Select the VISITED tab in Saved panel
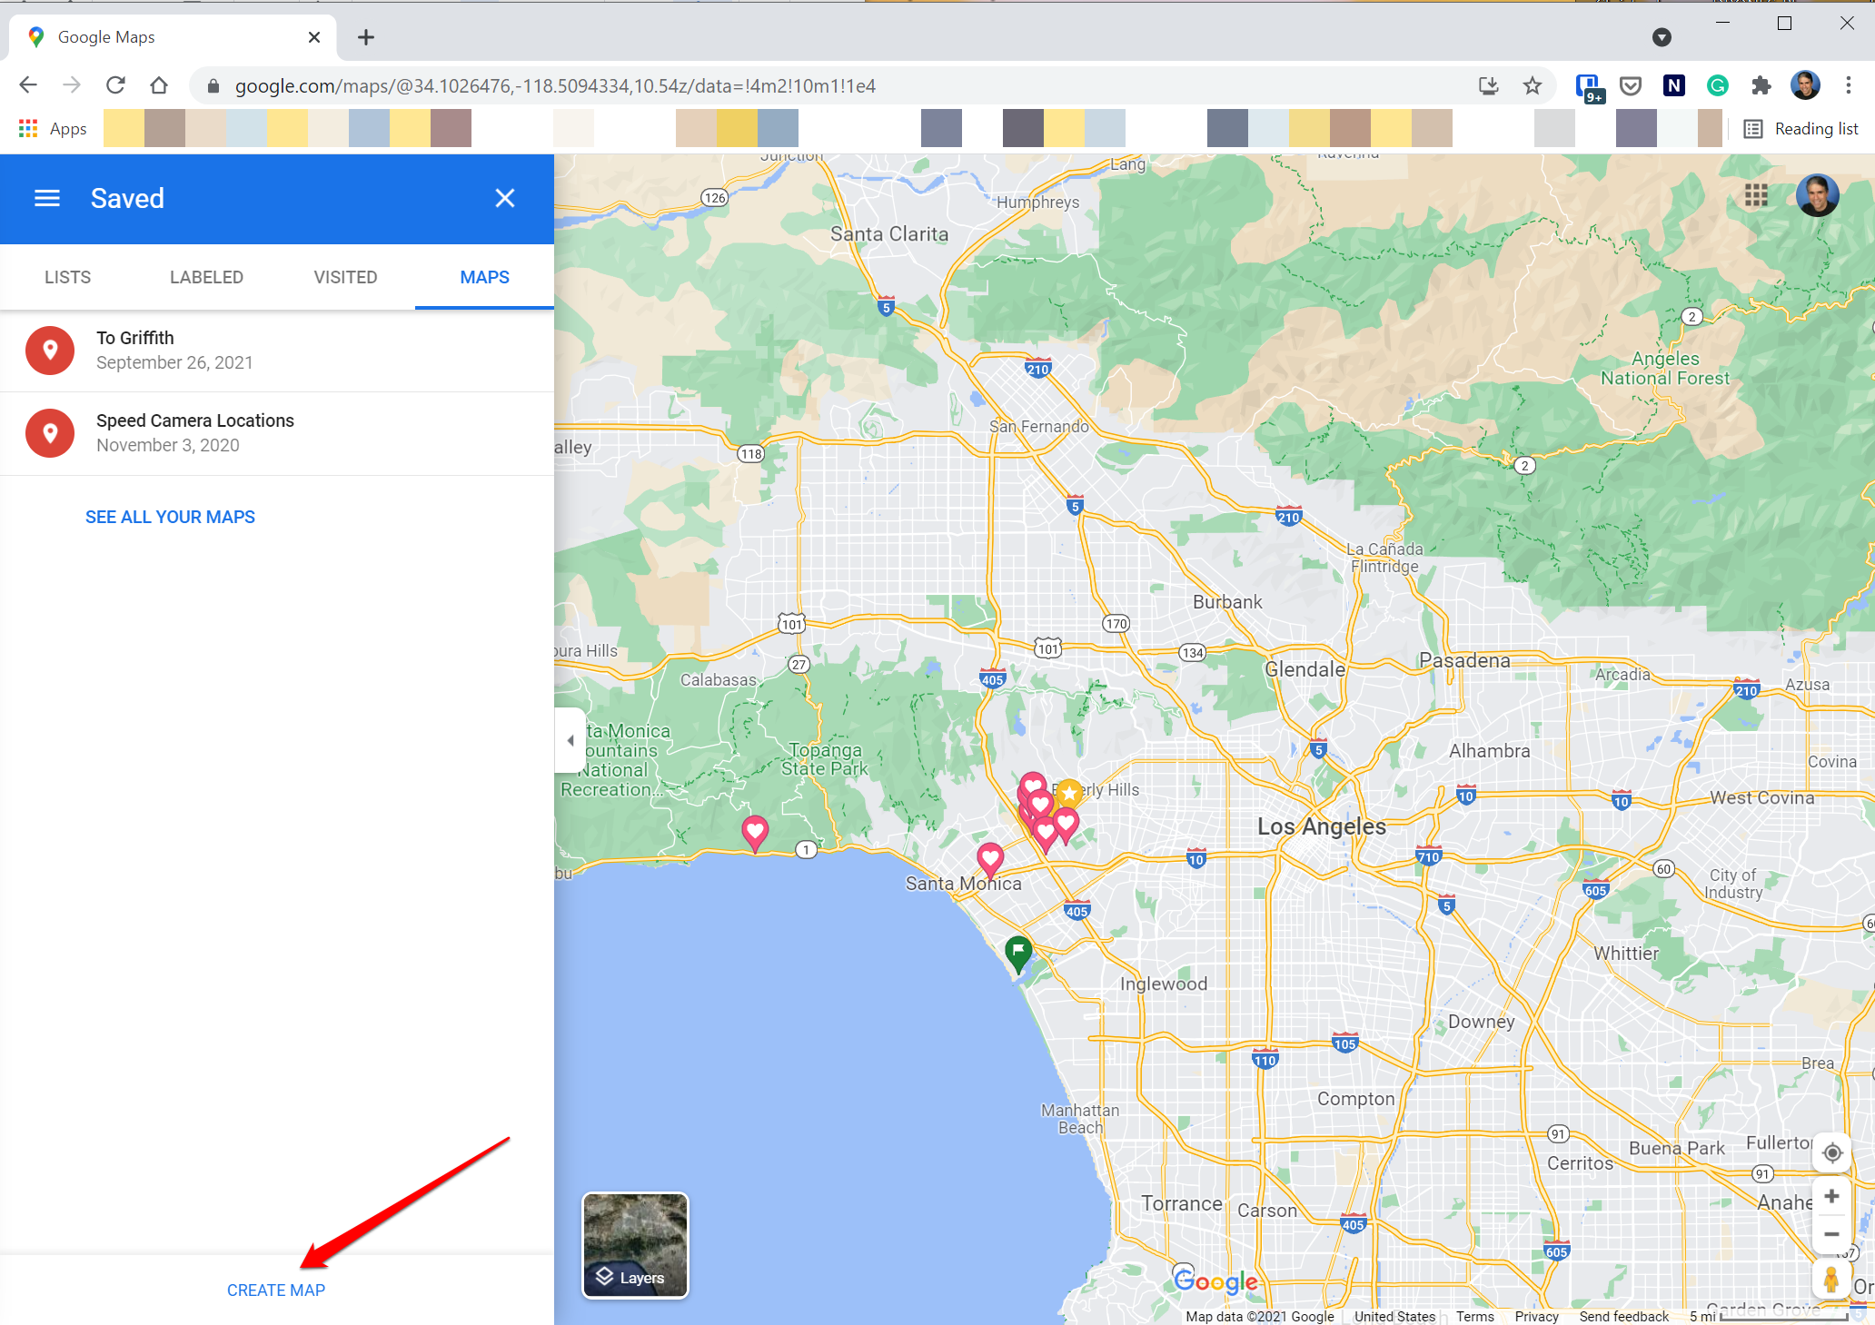 (x=346, y=277)
